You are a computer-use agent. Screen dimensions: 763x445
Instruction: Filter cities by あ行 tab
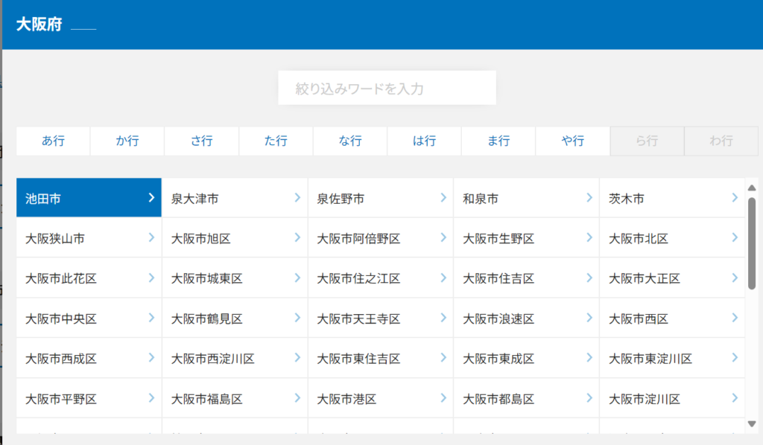coord(53,141)
